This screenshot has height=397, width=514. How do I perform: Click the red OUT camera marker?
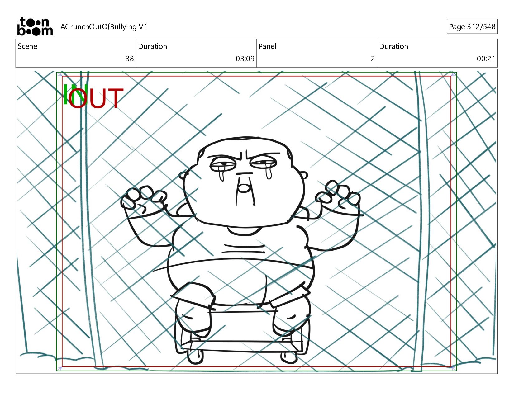[96, 99]
